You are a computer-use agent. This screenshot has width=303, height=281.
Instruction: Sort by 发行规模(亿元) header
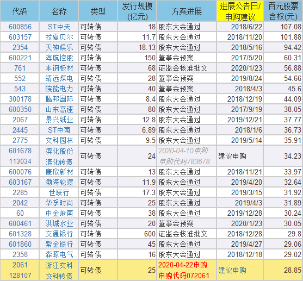[x=137, y=11]
